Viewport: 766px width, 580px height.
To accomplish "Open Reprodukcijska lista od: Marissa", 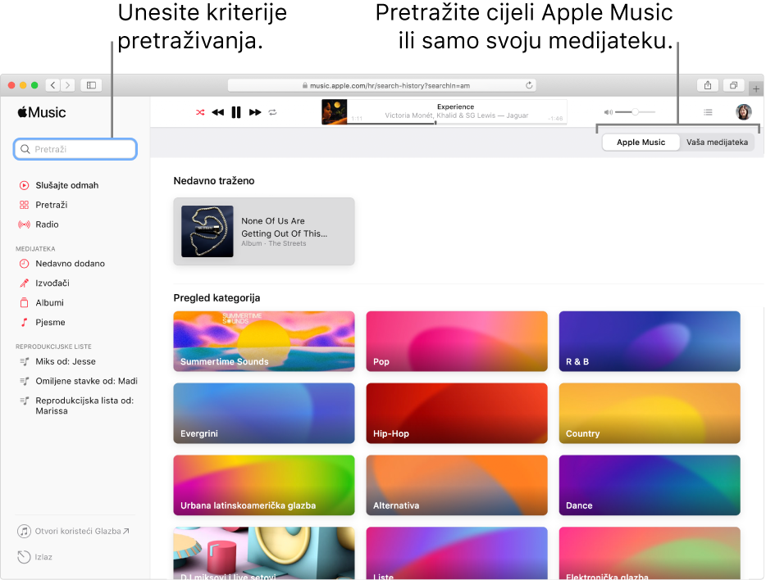I will (84, 406).
